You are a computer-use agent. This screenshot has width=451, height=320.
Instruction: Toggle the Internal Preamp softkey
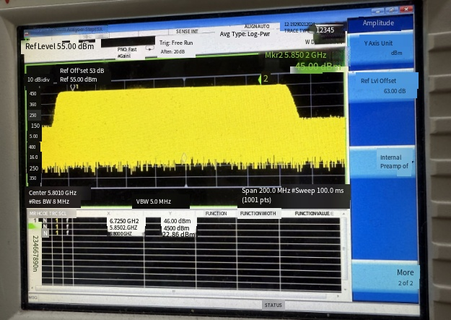click(382, 161)
